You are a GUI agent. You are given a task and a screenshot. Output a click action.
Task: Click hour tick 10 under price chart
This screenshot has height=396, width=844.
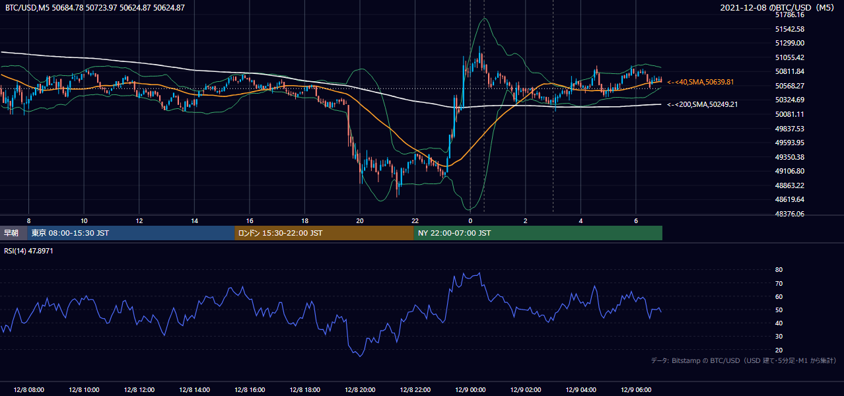pyautogui.click(x=84, y=220)
